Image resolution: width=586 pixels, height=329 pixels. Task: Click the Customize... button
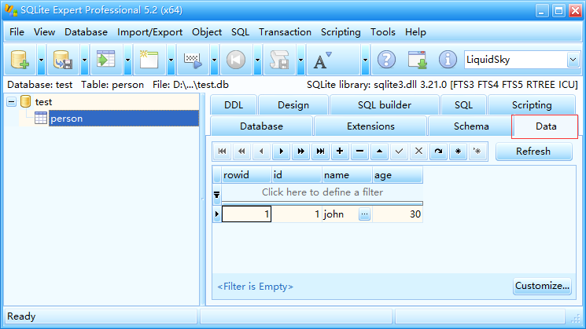tap(542, 286)
